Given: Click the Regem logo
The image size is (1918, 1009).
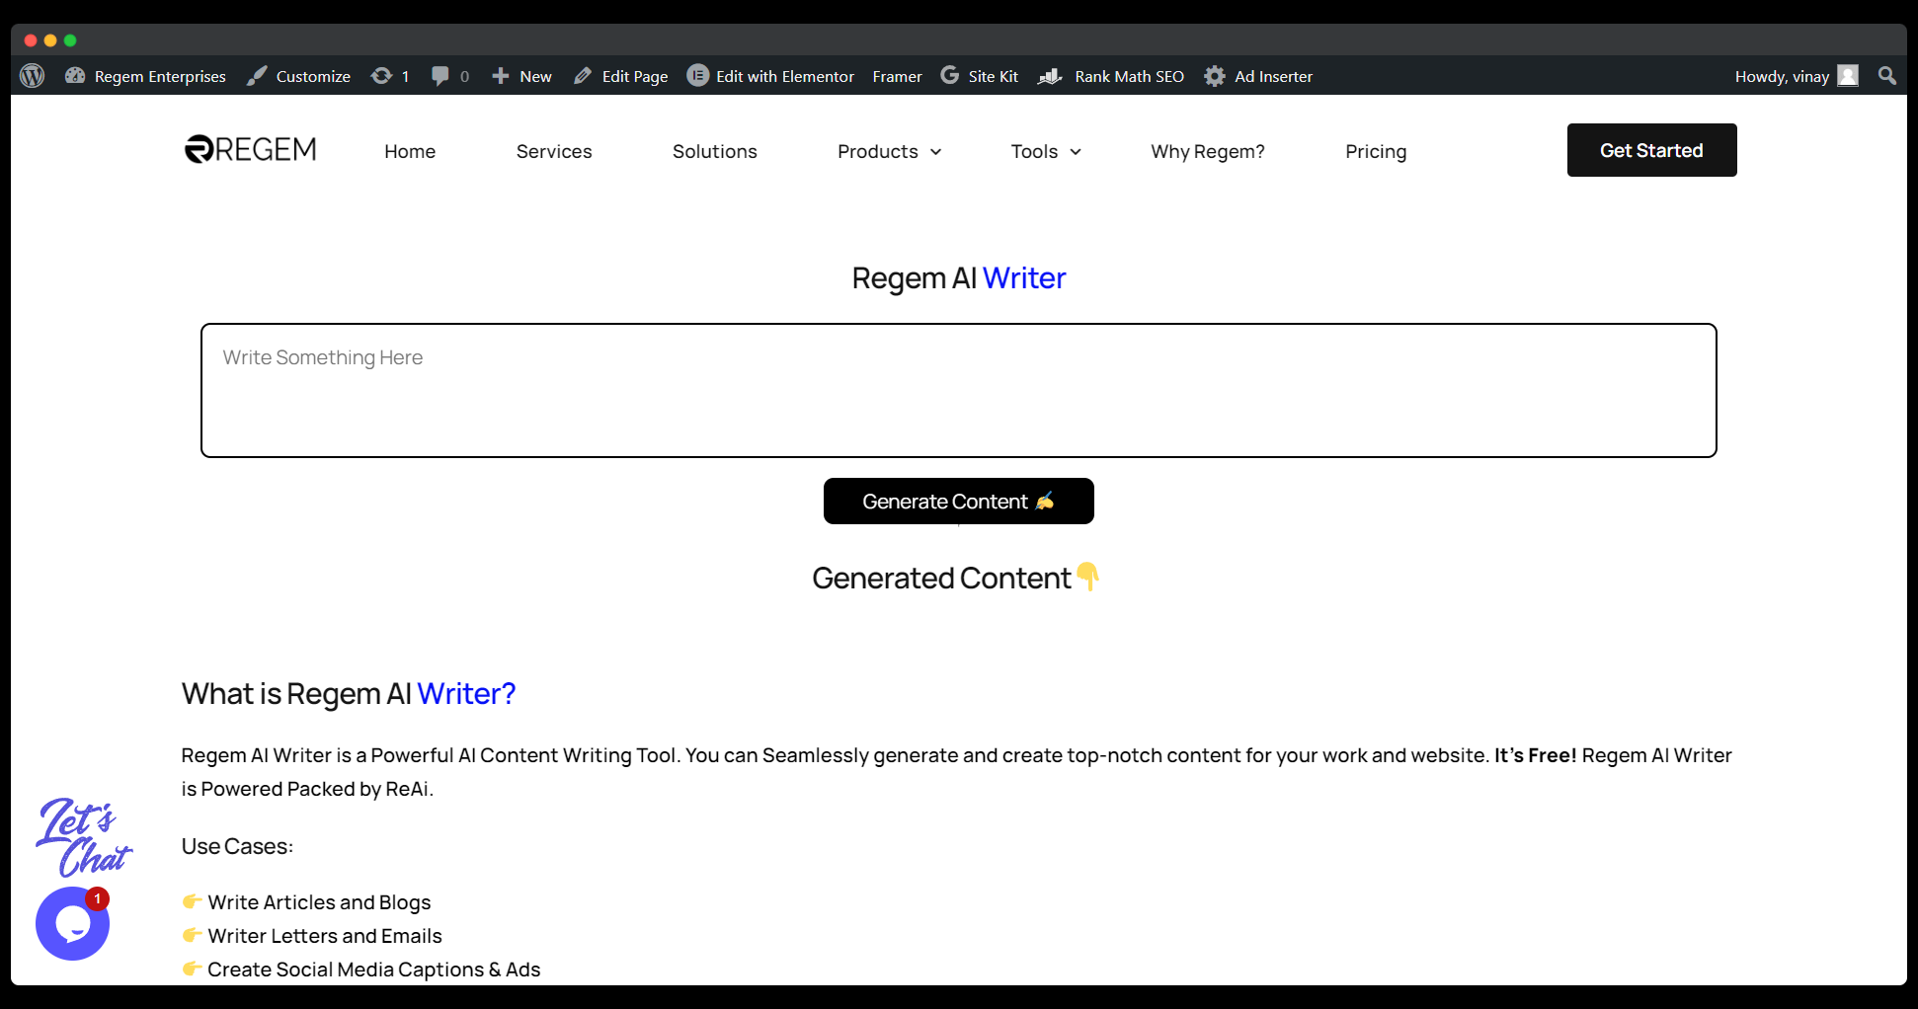Looking at the screenshot, I should (x=251, y=149).
